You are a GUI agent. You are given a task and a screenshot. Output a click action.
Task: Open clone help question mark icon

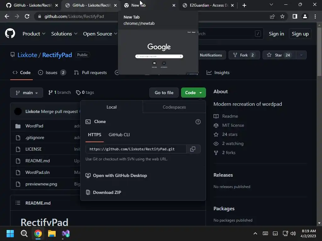click(198, 122)
